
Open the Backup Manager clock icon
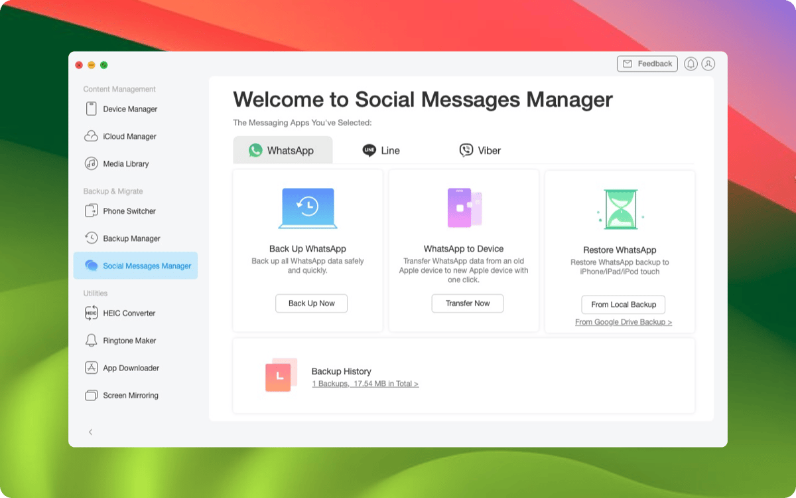[x=92, y=238]
